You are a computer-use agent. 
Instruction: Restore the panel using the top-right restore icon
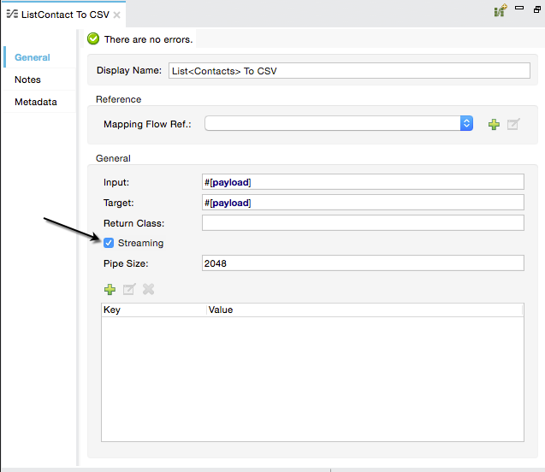click(536, 10)
